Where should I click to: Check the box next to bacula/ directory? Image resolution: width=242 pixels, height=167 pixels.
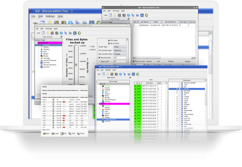point(180,89)
